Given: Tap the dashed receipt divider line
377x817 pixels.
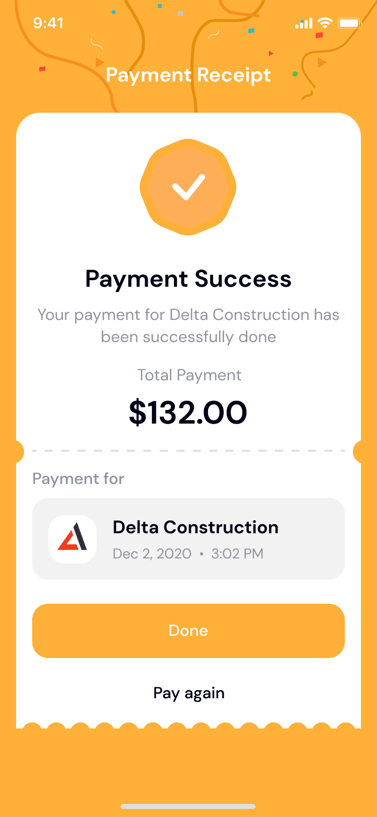Looking at the screenshot, I should (x=189, y=451).
